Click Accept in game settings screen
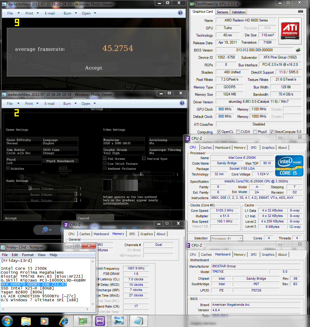Viewport: 310px width, 327px height. 22,218
